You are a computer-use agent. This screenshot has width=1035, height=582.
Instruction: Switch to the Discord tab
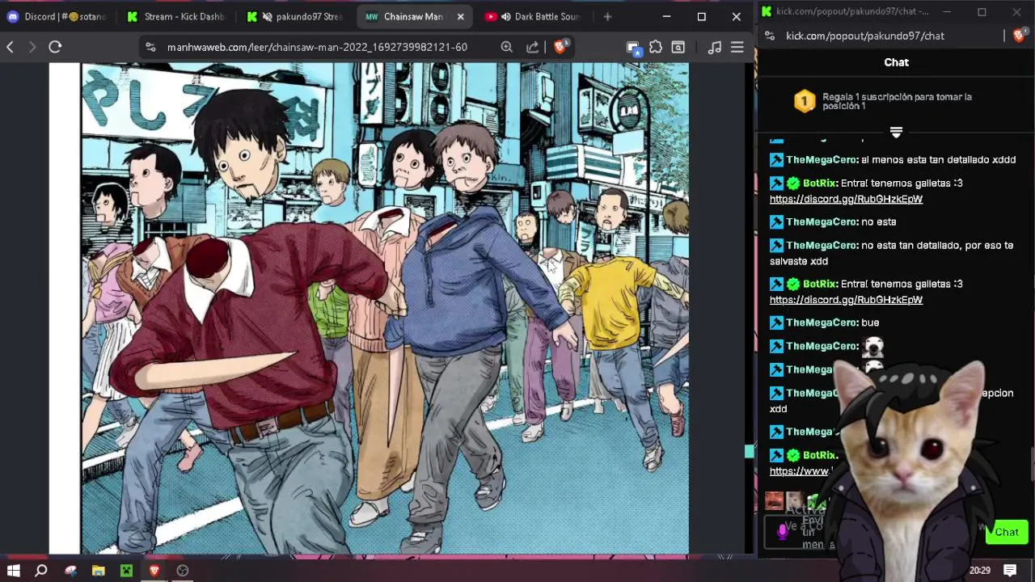click(57, 16)
